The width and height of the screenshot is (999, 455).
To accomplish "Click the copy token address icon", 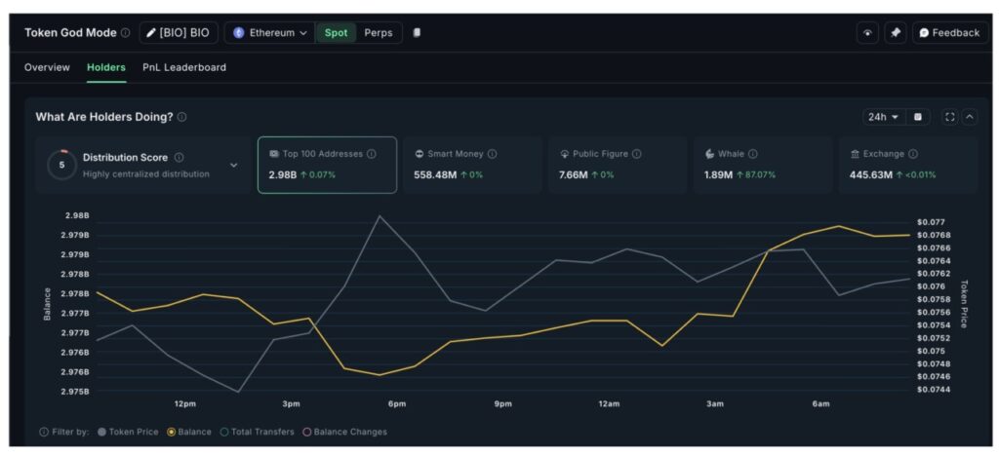I will click(417, 32).
